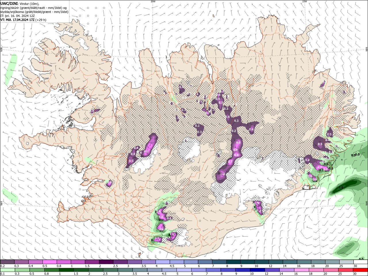Select the upper legend swatch between 1 and 1.5
This screenshot has height=276, width=368.
(x=78, y=262)
